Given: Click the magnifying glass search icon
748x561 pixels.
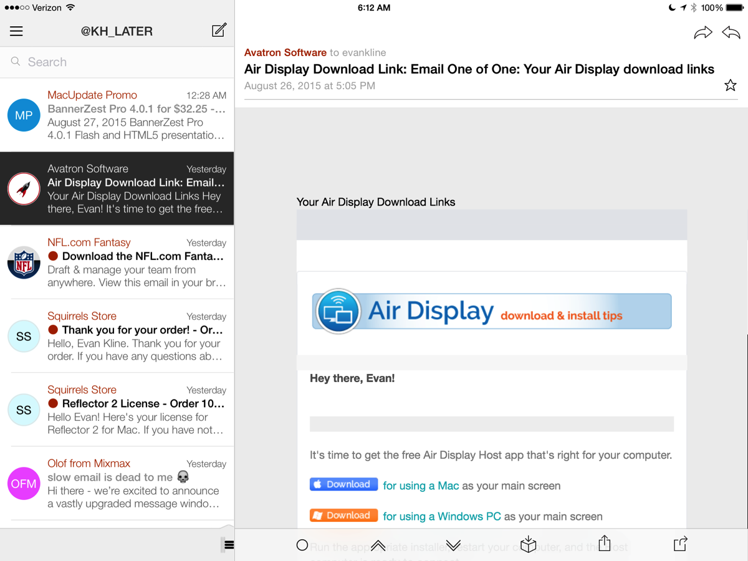Looking at the screenshot, I should click(x=15, y=62).
